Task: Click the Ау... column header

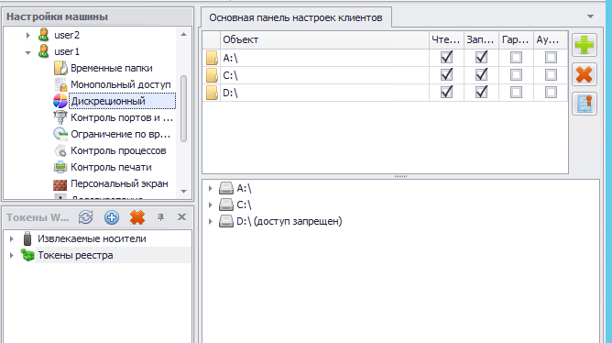Action: click(551, 39)
